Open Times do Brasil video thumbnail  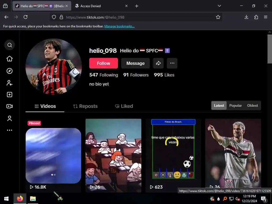point(173,156)
